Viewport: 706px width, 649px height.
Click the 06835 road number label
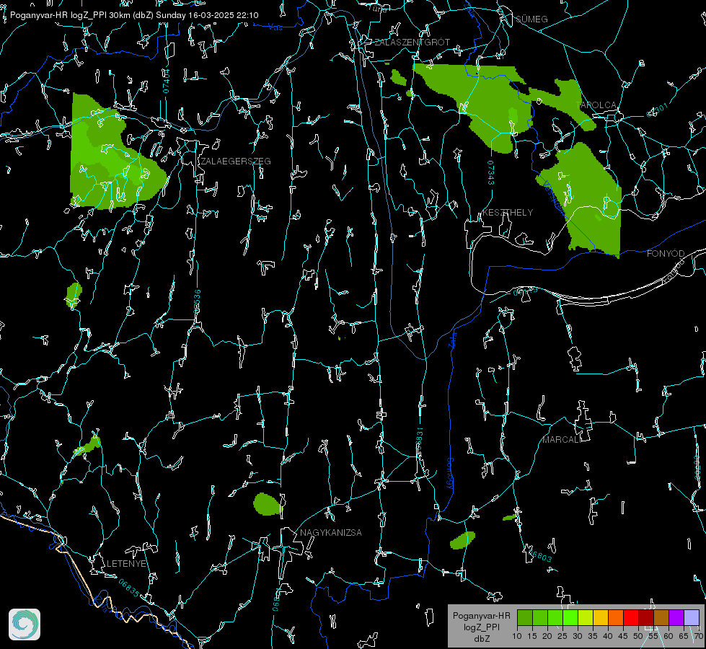[x=129, y=588]
